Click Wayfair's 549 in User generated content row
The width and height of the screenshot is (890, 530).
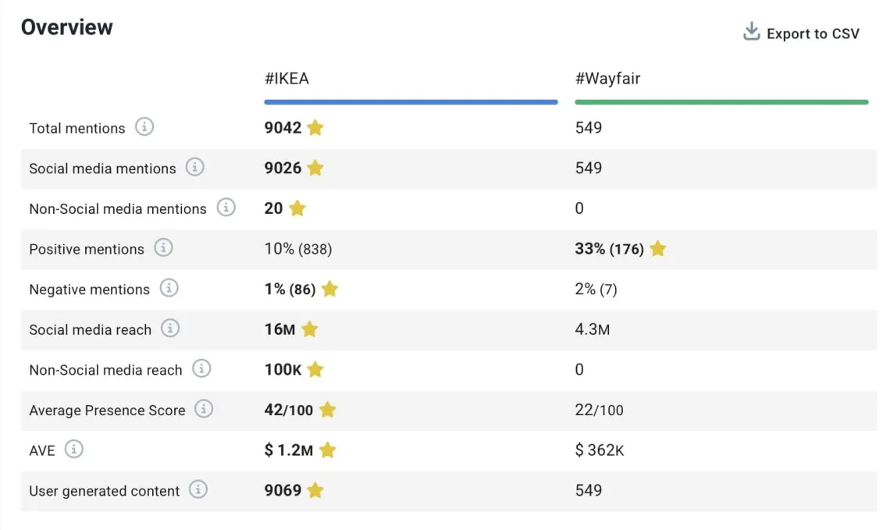tap(589, 490)
